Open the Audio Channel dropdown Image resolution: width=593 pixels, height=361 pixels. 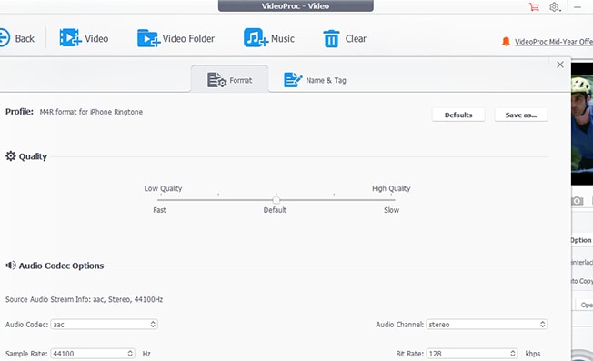click(x=487, y=325)
